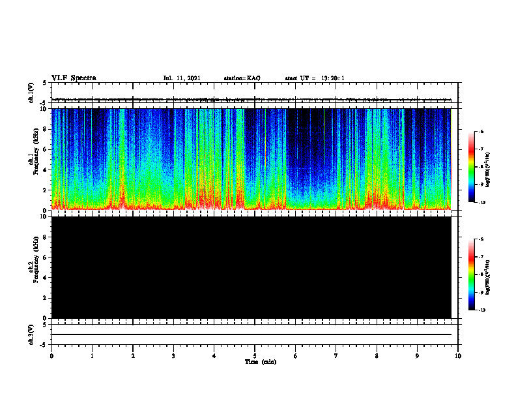The image size is (516, 399).
Task: Click the "ch.3(V)" axis label of bottom waveform
Action: point(31,334)
